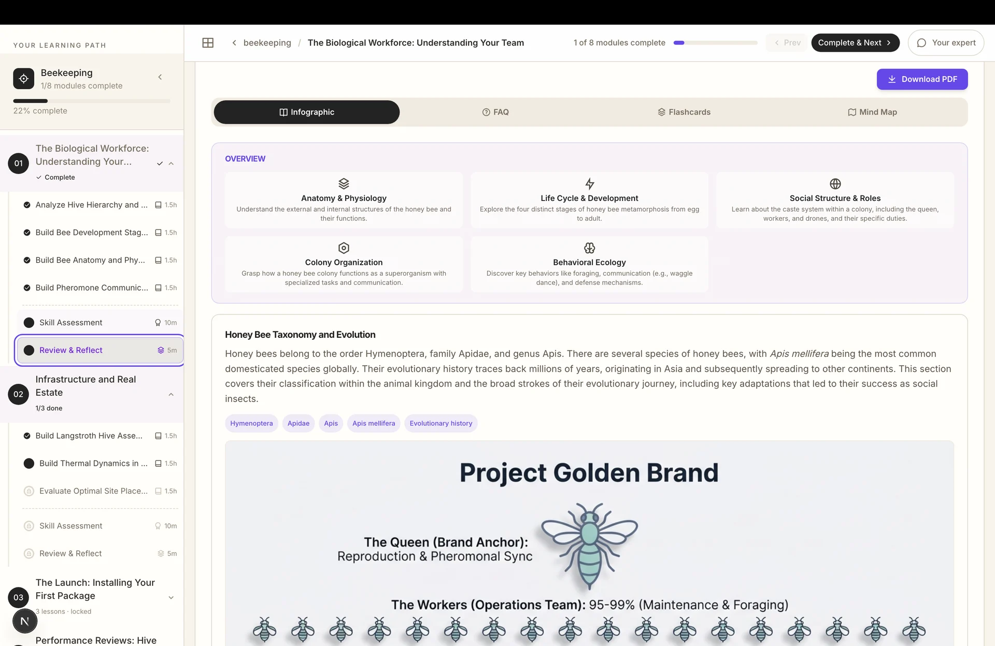Click the Social Structure & Roles globe icon
Image resolution: width=995 pixels, height=646 pixels.
[x=835, y=184]
